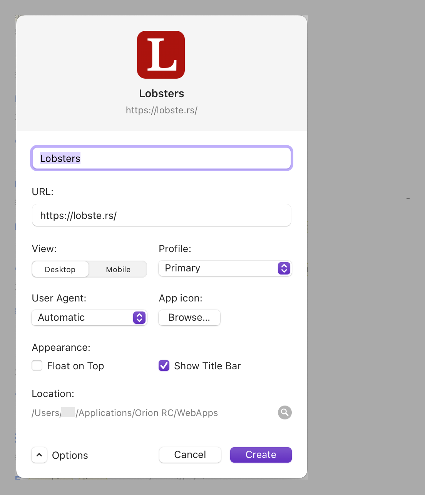
Task: Uncheck the Show Title Bar checkbox
Action: (x=164, y=365)
